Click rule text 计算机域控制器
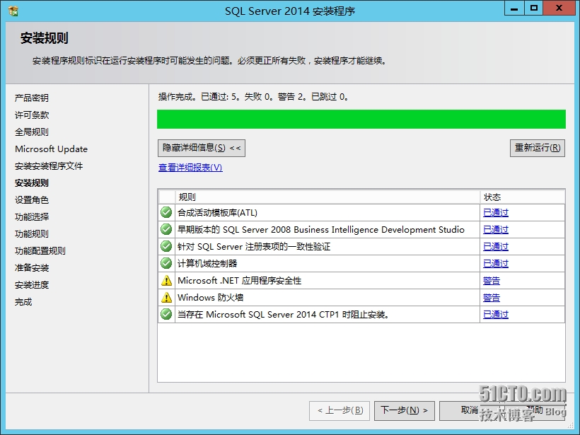Screen dimensions: 580x435 (207, 264)
